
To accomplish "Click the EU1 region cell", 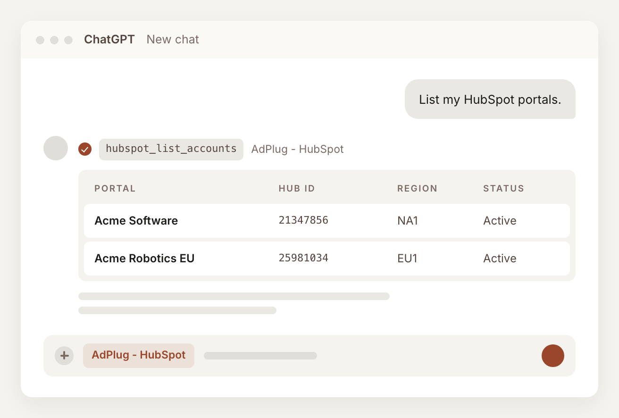I will (x=408, y=259).
